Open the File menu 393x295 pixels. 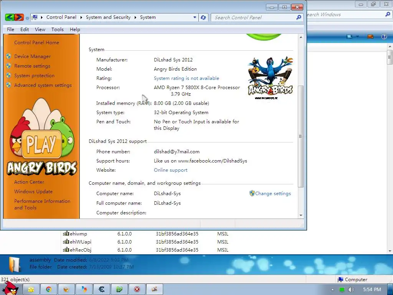[10, 29]
